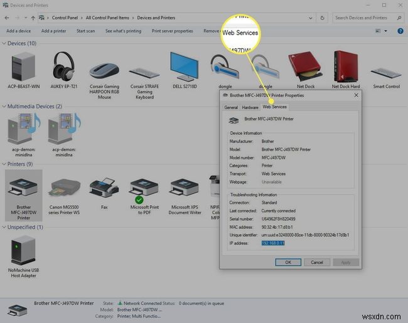Open the address bar history dropdown
The height and width of the screenshot is (323, 408).
tap(311, 18)
